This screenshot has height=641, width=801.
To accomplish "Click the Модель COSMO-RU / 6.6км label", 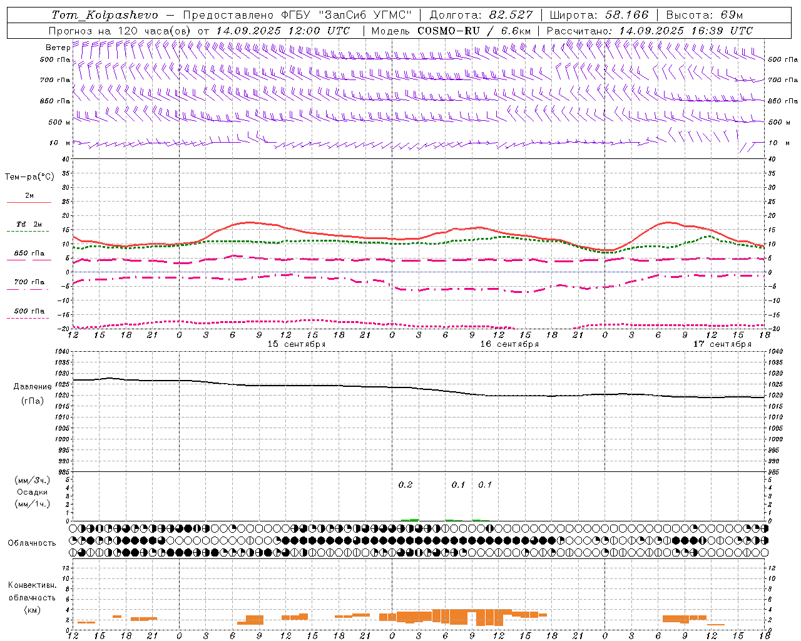I will 451,31.
